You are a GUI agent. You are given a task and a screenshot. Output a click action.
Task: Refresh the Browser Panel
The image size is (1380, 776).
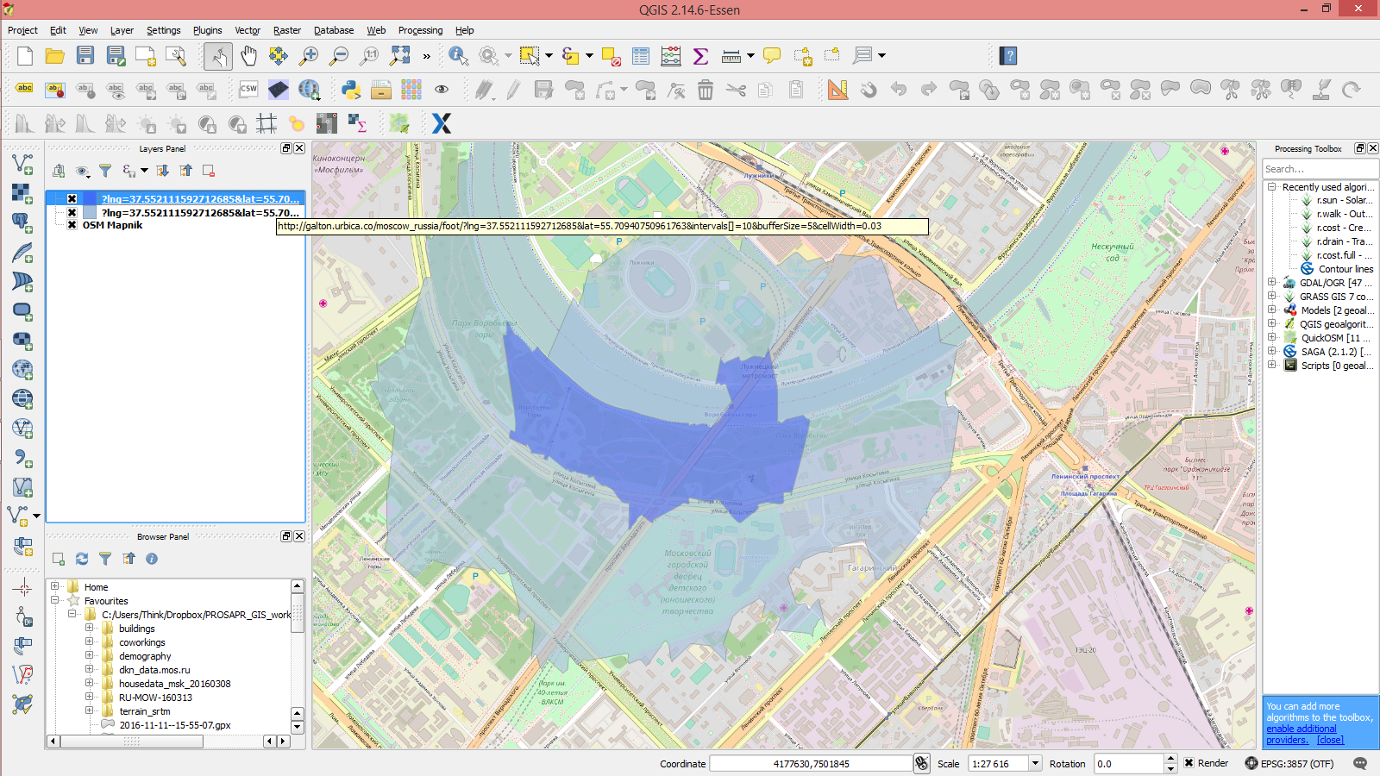click(x=82, y=559)
